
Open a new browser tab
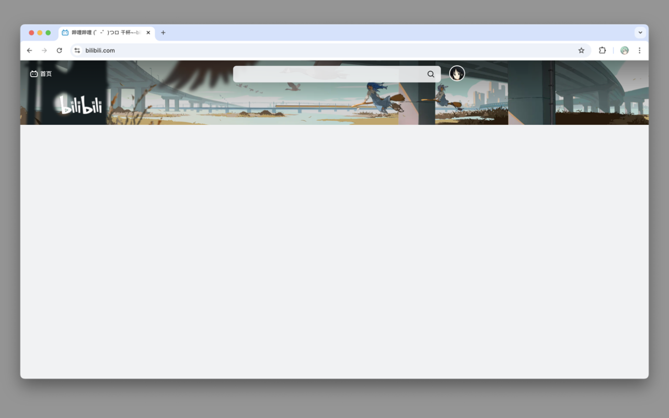163,32
